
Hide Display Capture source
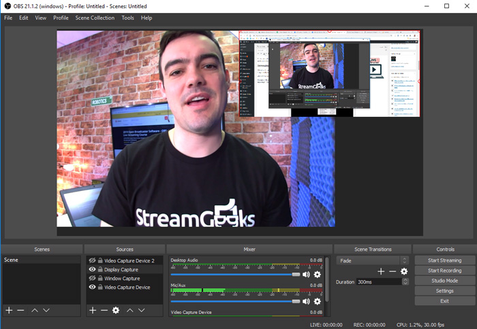pyautogui.click(x=92, y=269)
